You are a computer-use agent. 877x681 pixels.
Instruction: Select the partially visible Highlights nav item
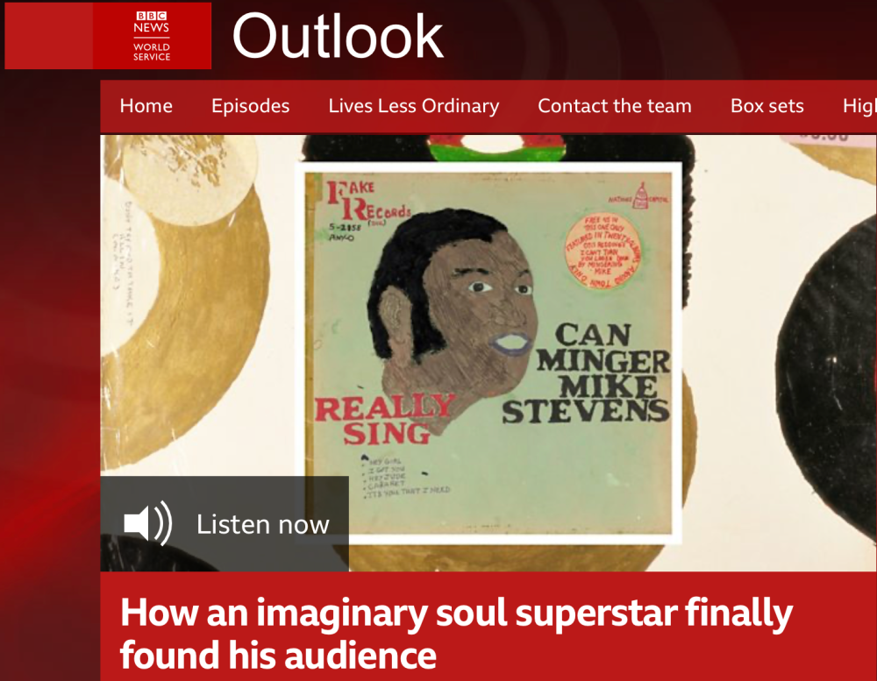pos(859,106)
